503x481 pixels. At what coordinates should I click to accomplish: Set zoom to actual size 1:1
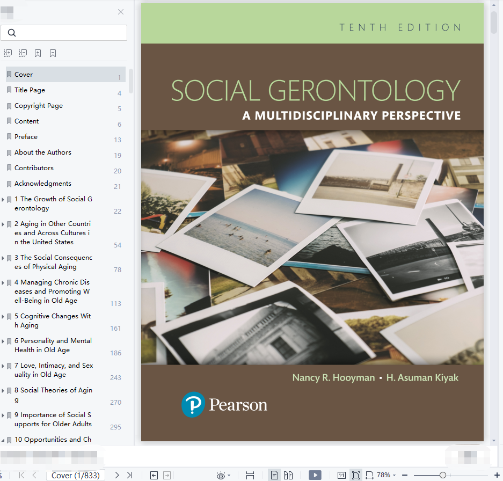[x=341, y=475]
